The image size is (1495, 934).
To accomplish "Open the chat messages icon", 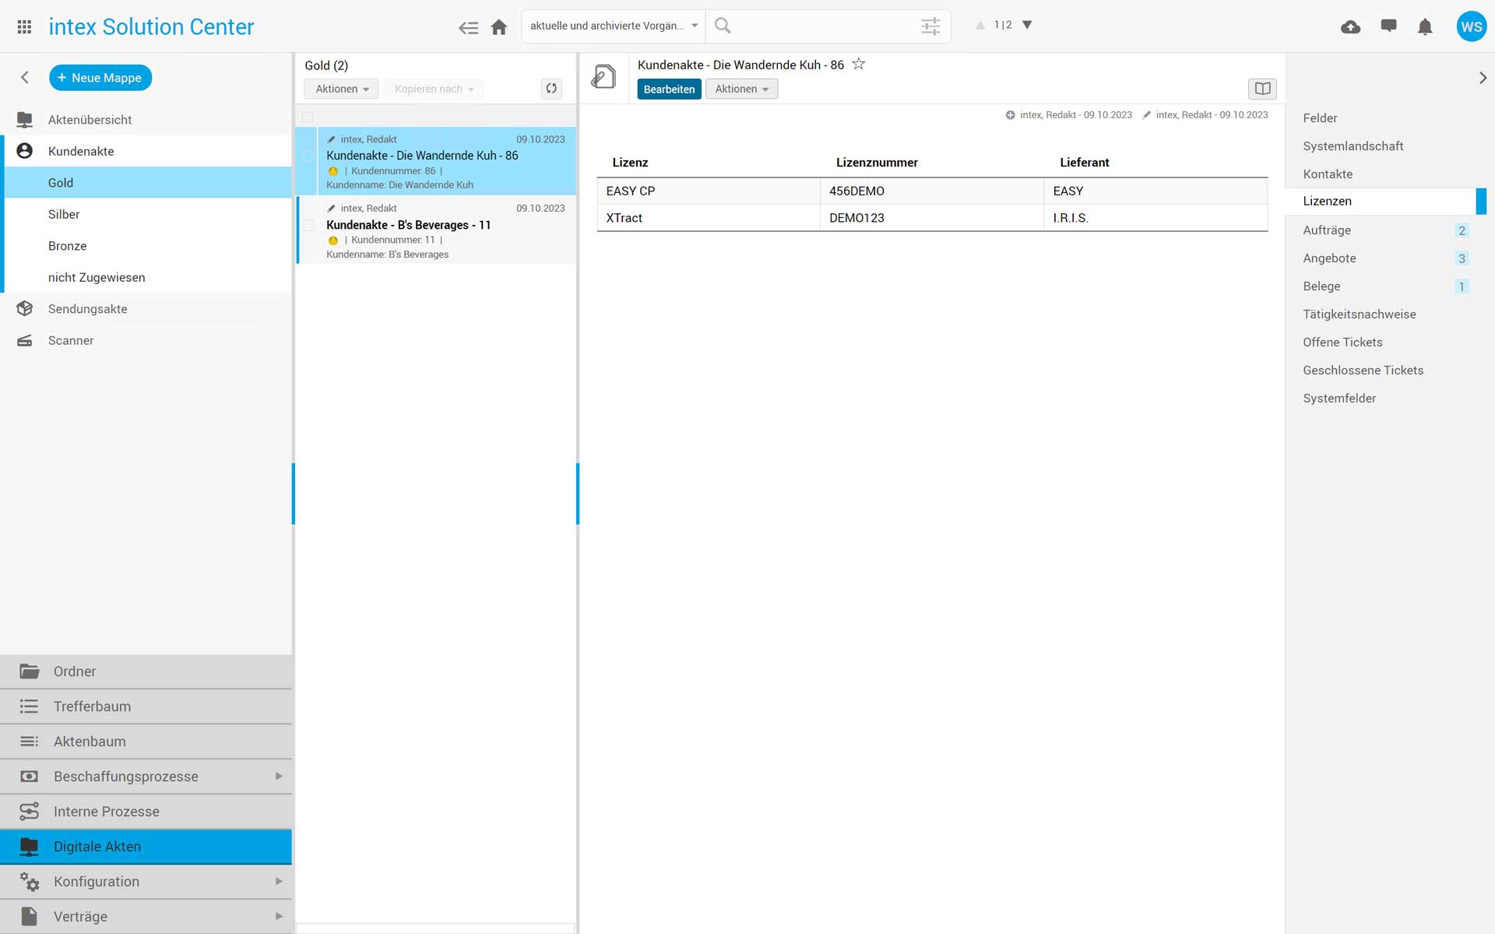I will 1388,26.
